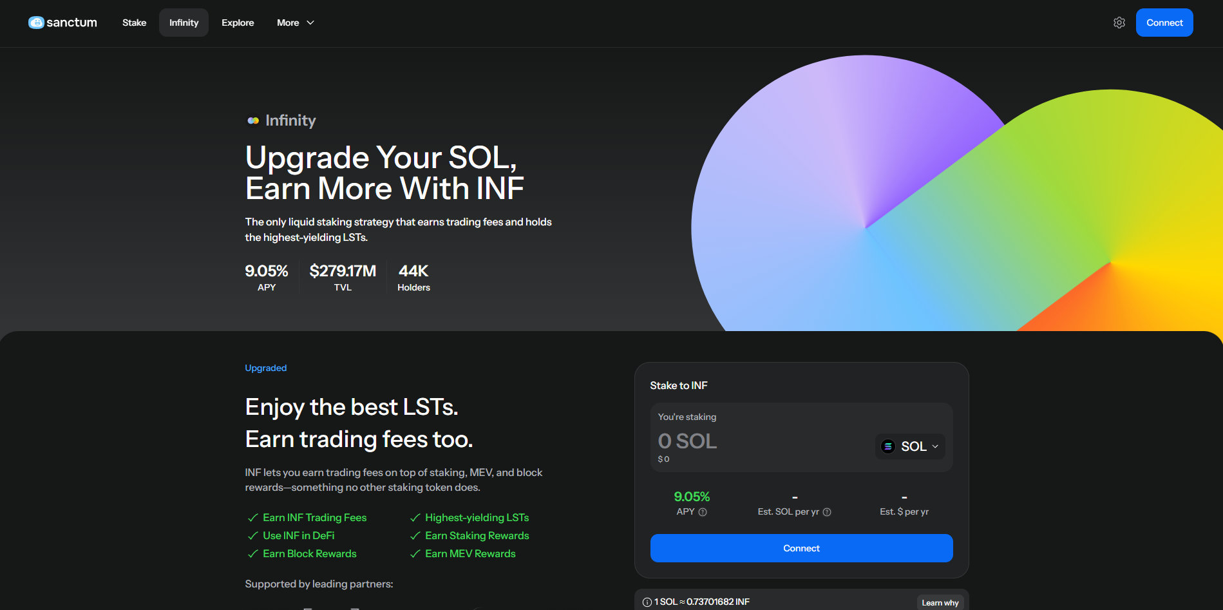Click the SOL token logo icon

click(x=888, y=446)
